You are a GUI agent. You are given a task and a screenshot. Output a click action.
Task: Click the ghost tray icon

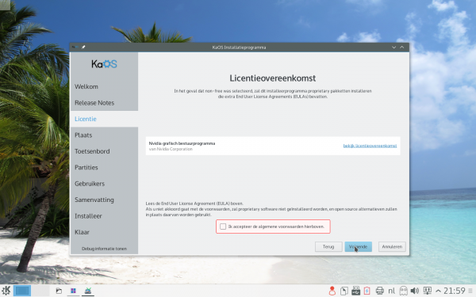(403, 291)
